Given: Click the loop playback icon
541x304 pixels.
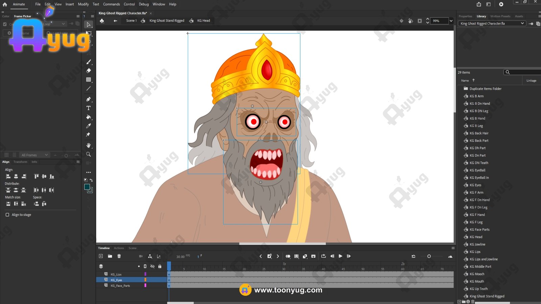Looking at the screenshot, I should [x=323, y=256].
